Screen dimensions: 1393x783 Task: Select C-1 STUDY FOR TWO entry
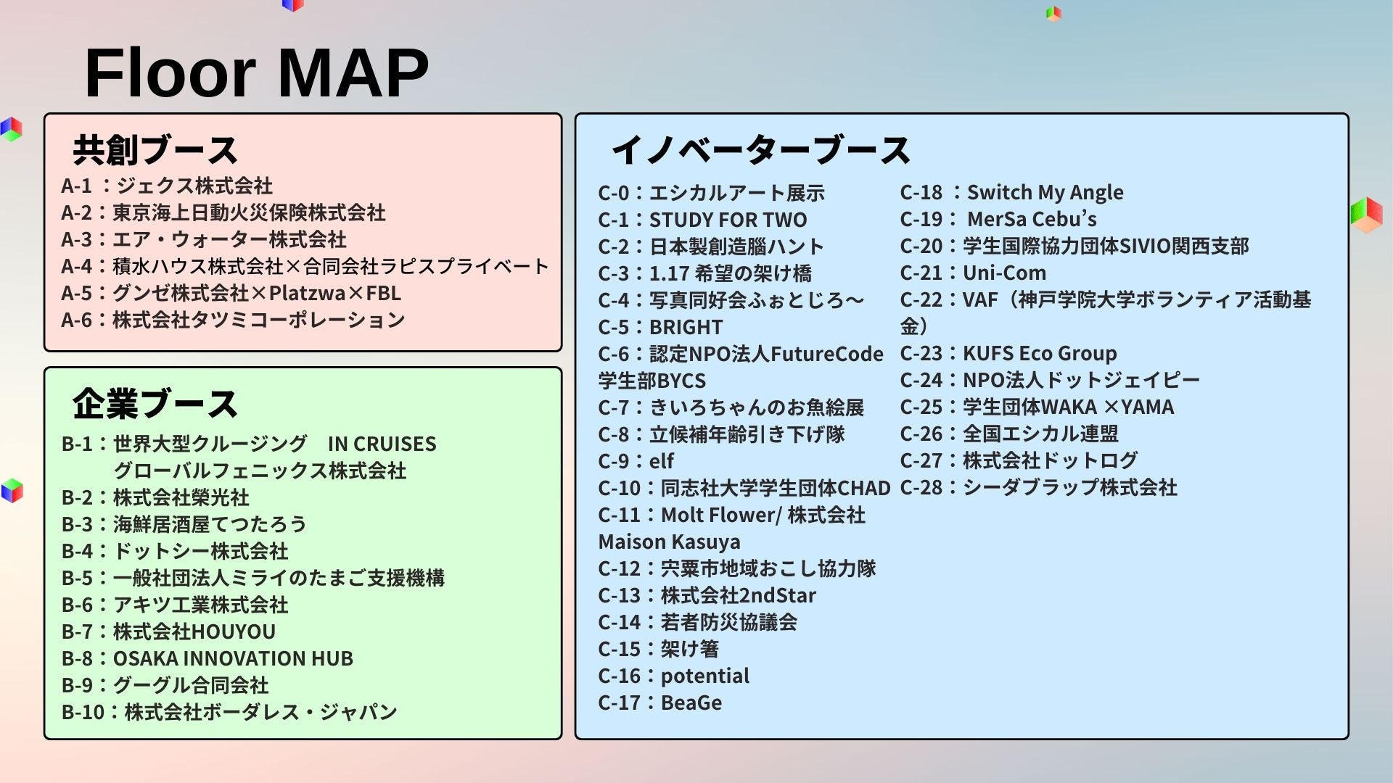(x=702, y=220)
